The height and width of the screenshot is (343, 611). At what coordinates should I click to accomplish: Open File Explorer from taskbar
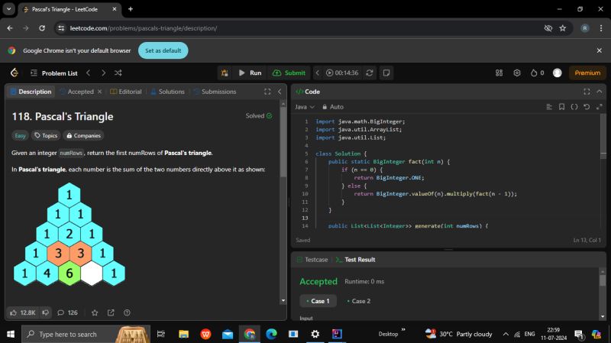tap(183, 334)
